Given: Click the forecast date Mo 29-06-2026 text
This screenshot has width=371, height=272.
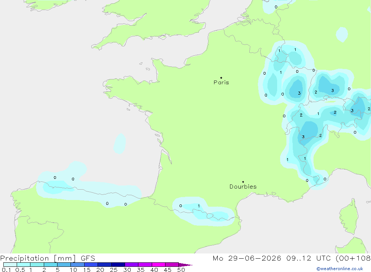Looking at the screenshot, I should tap(247, 258).
